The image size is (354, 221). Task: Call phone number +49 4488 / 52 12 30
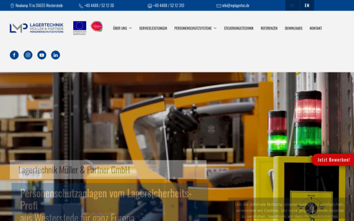[x=99, y=6]
